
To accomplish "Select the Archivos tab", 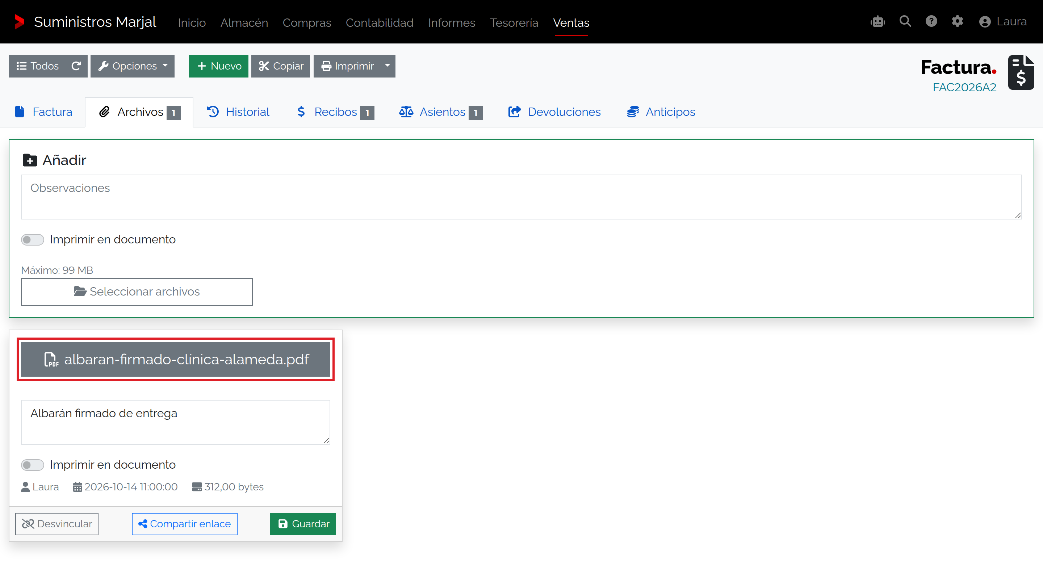I will click(x=139, y=112).
